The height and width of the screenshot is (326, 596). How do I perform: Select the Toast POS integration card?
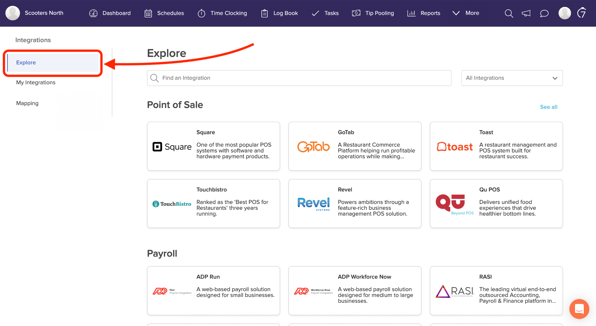pos(496,146)
